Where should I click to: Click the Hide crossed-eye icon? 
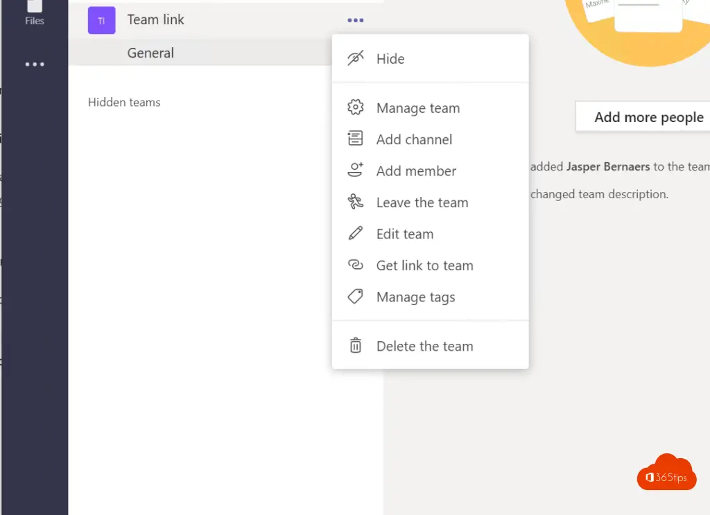[355, 59]
